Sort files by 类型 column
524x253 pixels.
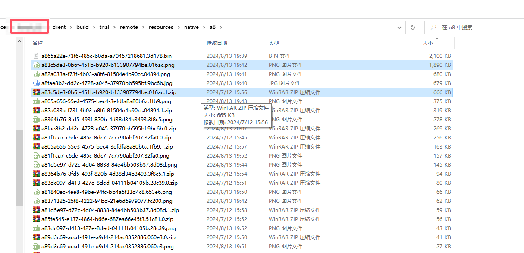274,43
